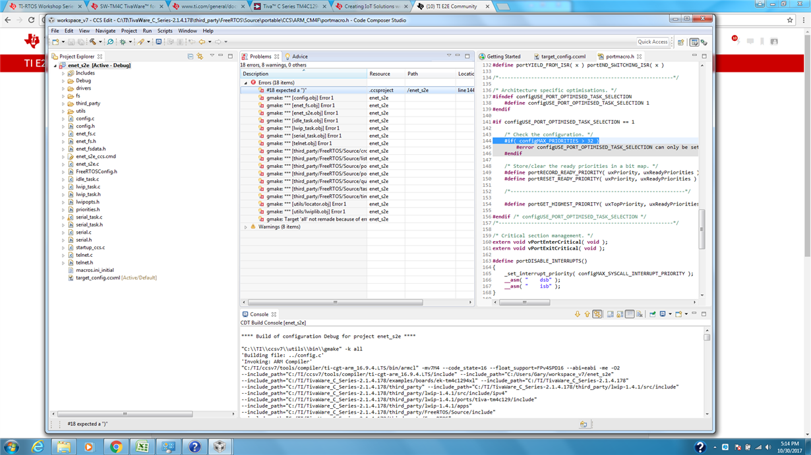Click the Build hammer icon in toolbar
The width and height of the screenshot is (811, 455).
point(93,42)
